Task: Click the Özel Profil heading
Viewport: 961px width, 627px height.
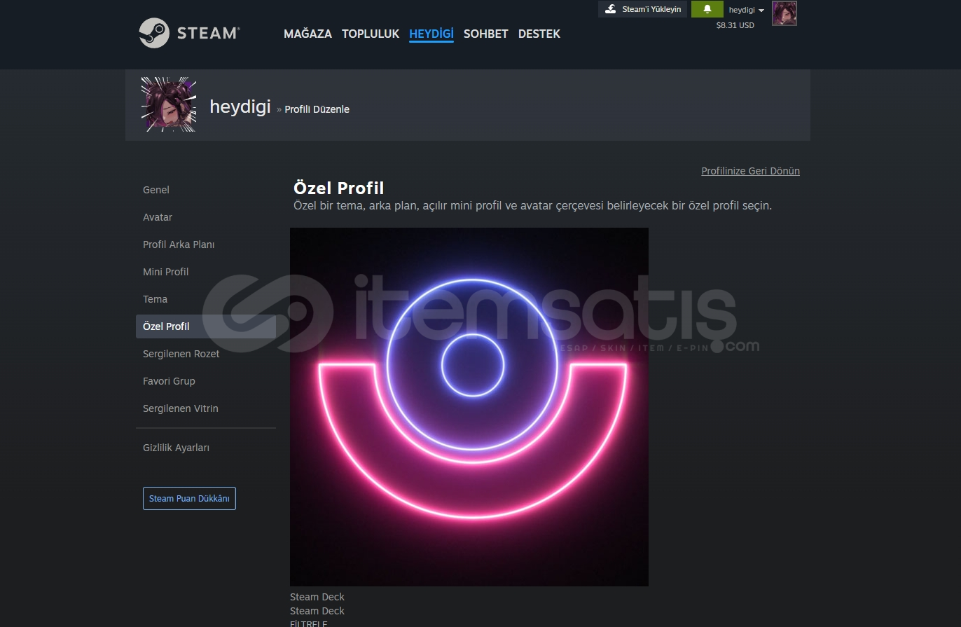Action: click(339, 188)
